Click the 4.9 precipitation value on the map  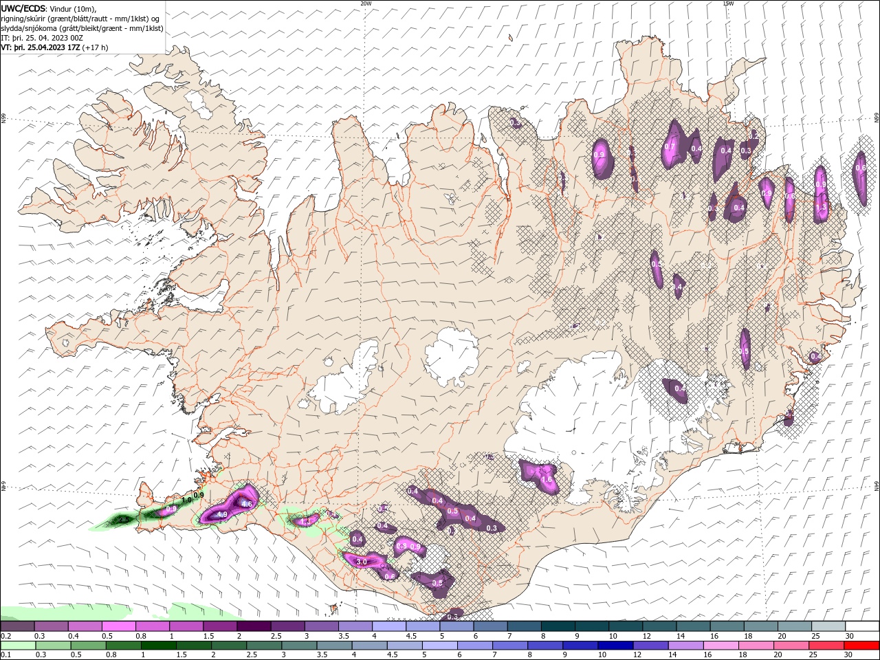pos(222,514)
